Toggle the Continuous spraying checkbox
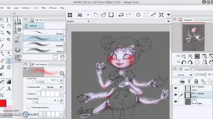Screen dimensions: 213x119 pos(29,107)
